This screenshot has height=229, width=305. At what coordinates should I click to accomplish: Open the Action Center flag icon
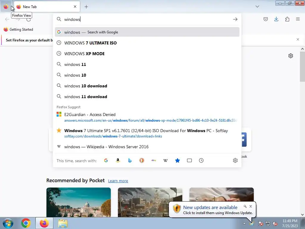[x=260, y=223]
